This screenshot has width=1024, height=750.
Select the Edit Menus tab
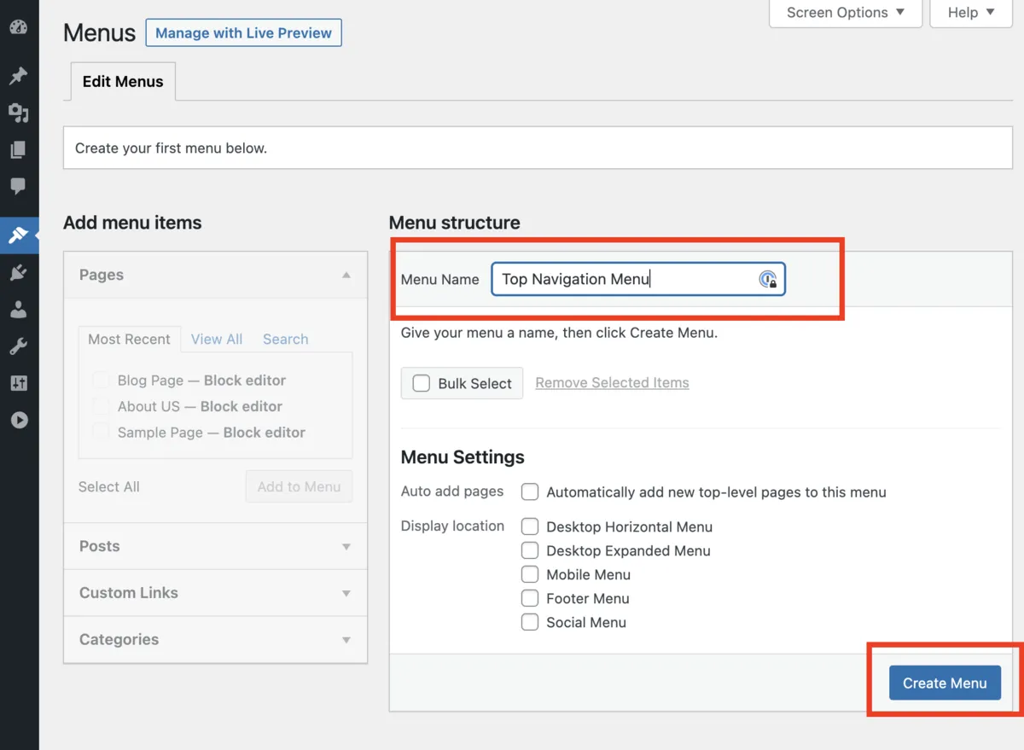[x=123, y=82]
